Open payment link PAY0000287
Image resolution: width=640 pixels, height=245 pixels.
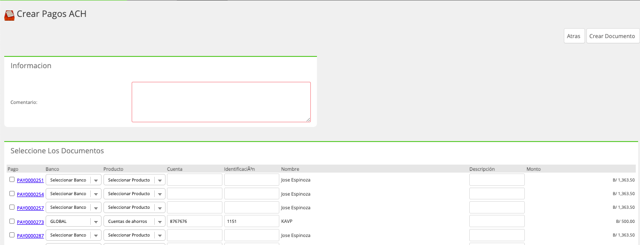point(30,236)
